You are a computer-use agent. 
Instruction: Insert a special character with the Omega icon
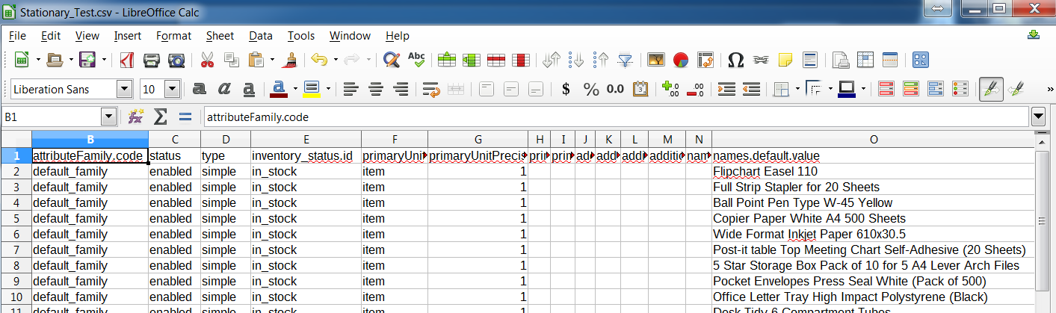point(735,60)
